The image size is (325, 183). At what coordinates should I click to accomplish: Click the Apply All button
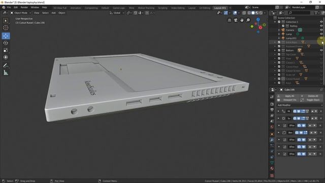pos(288,96)
